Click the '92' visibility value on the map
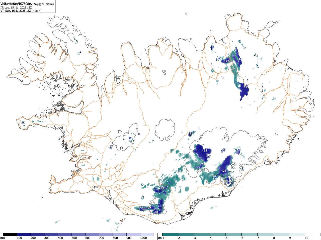The image size is (321, 240). point(205,150)
